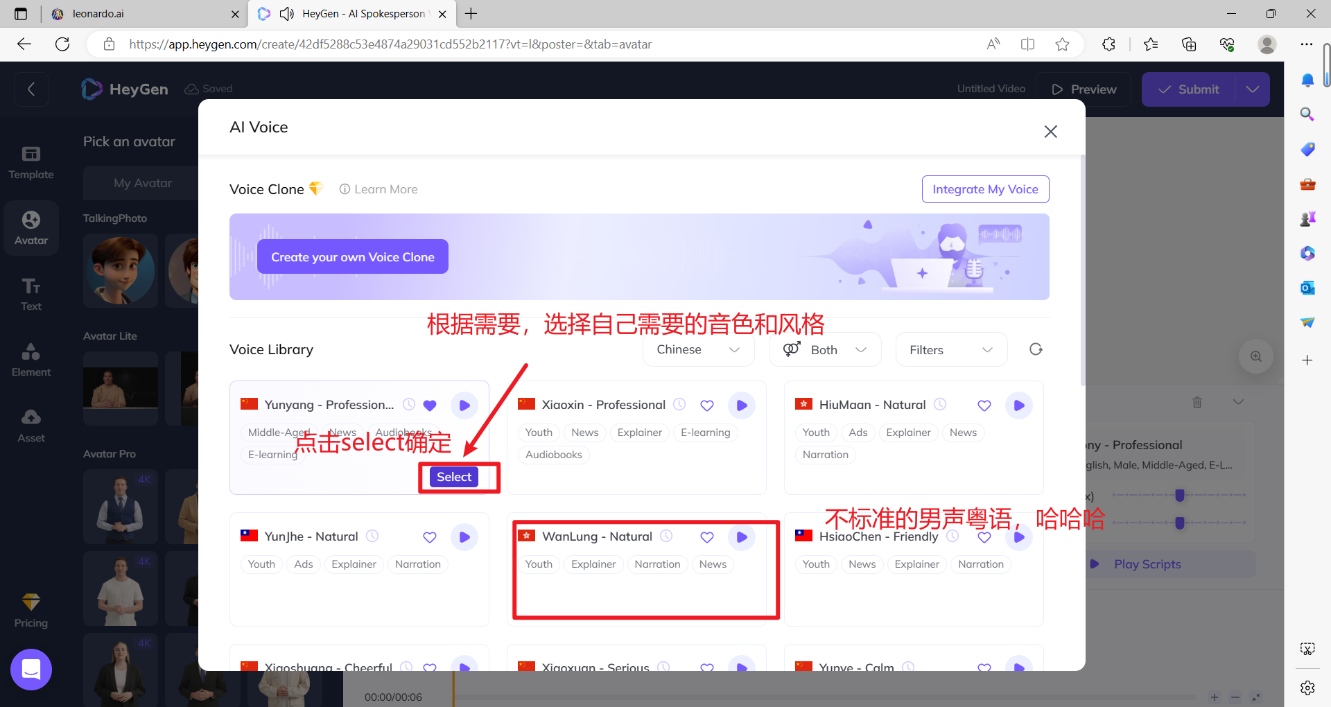Refresh the browser page
Screen dimensions: 1331x707
[x=62, y=44]
